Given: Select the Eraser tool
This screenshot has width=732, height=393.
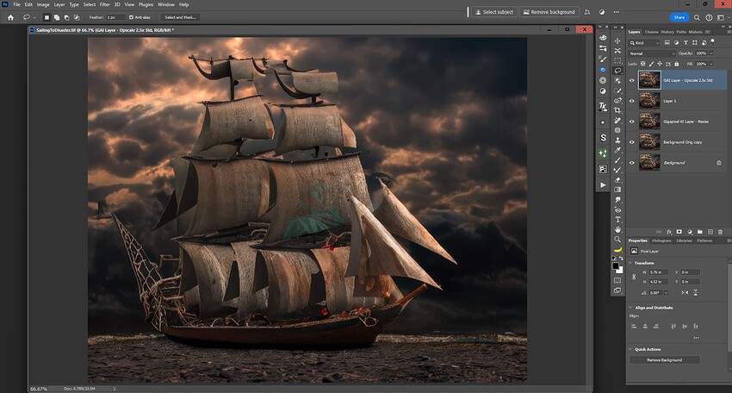Looking at the screenshot, I should [617, 180].
